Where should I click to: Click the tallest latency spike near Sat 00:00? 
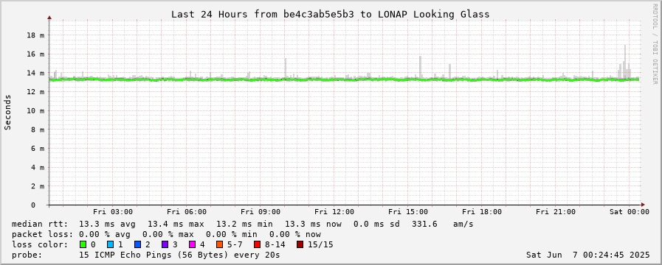click(x=625, y=59)
